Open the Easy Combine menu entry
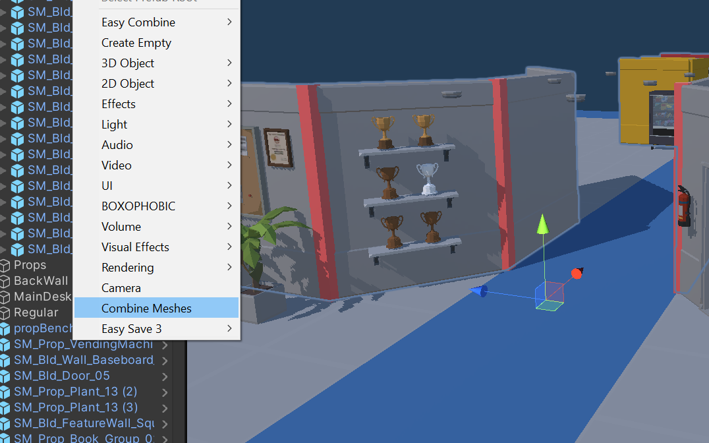This screenshot has height=443, width=709. [156, 22]
